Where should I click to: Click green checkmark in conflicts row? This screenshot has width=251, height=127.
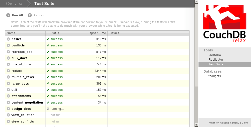(48, 45)
